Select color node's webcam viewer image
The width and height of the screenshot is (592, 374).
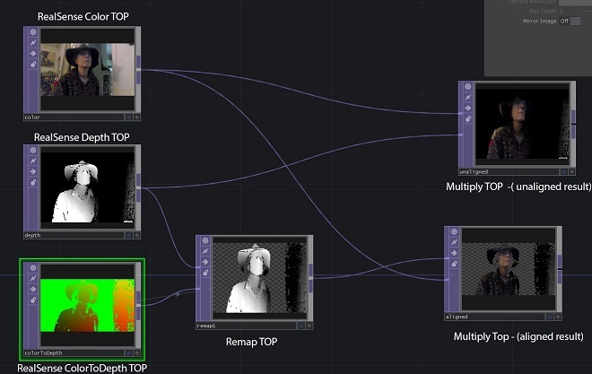pyautogui.click(x=88, y=69)
